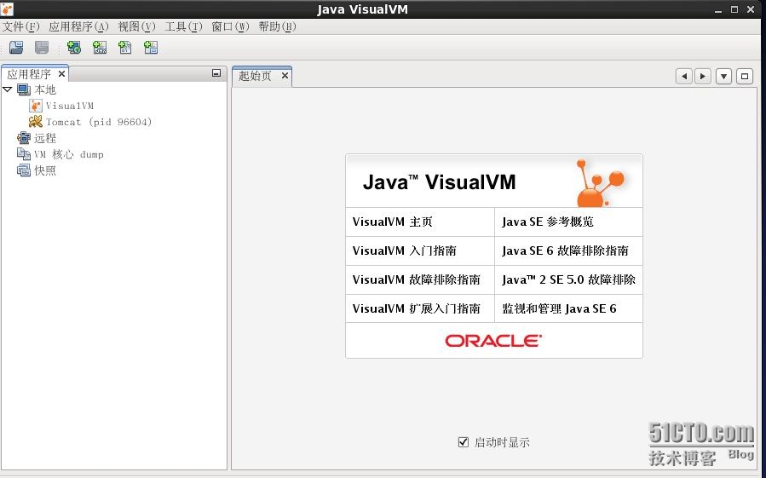Click the Tomcat node icon
Image resolution: width=766 pixels, height=478 pixels.
tap(35, 122)
